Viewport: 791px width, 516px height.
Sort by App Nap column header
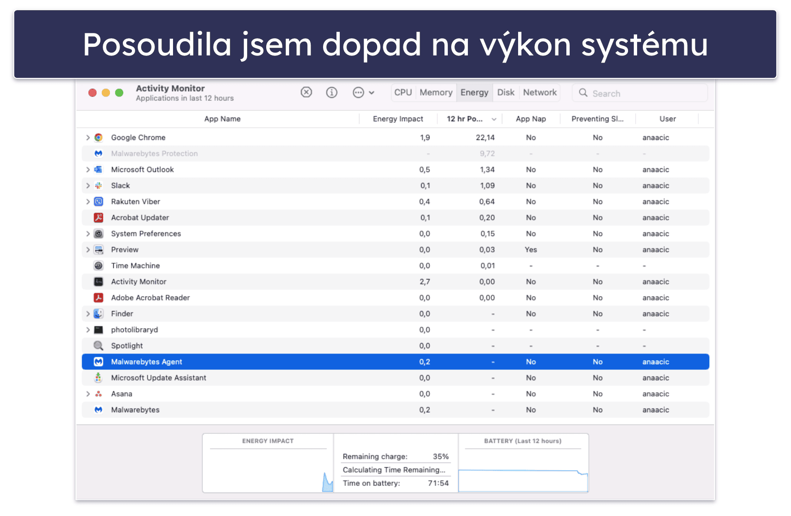pos(531,119)
